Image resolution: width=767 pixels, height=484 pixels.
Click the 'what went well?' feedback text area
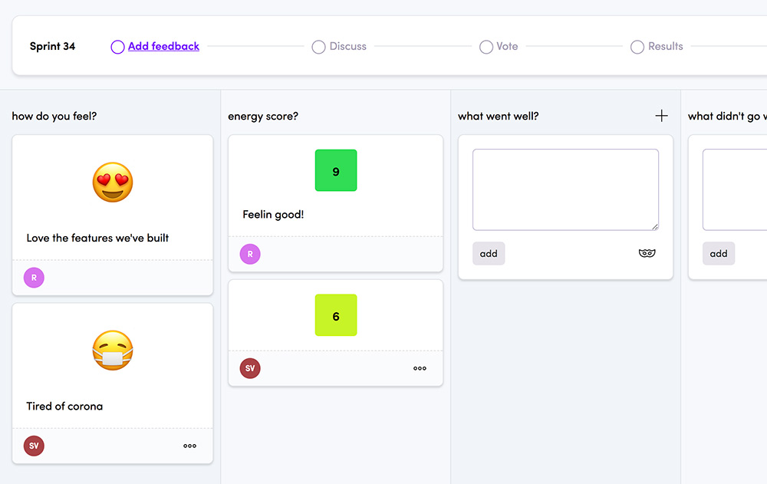[565, 189]
